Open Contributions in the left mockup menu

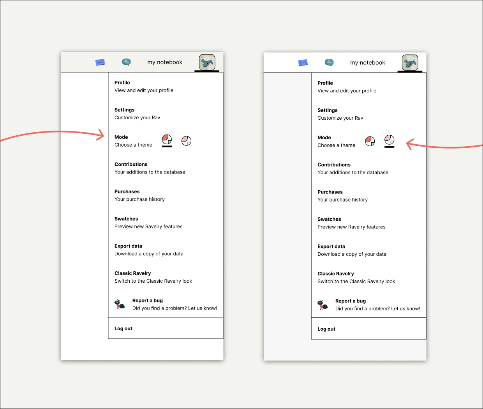coord(150,168)
